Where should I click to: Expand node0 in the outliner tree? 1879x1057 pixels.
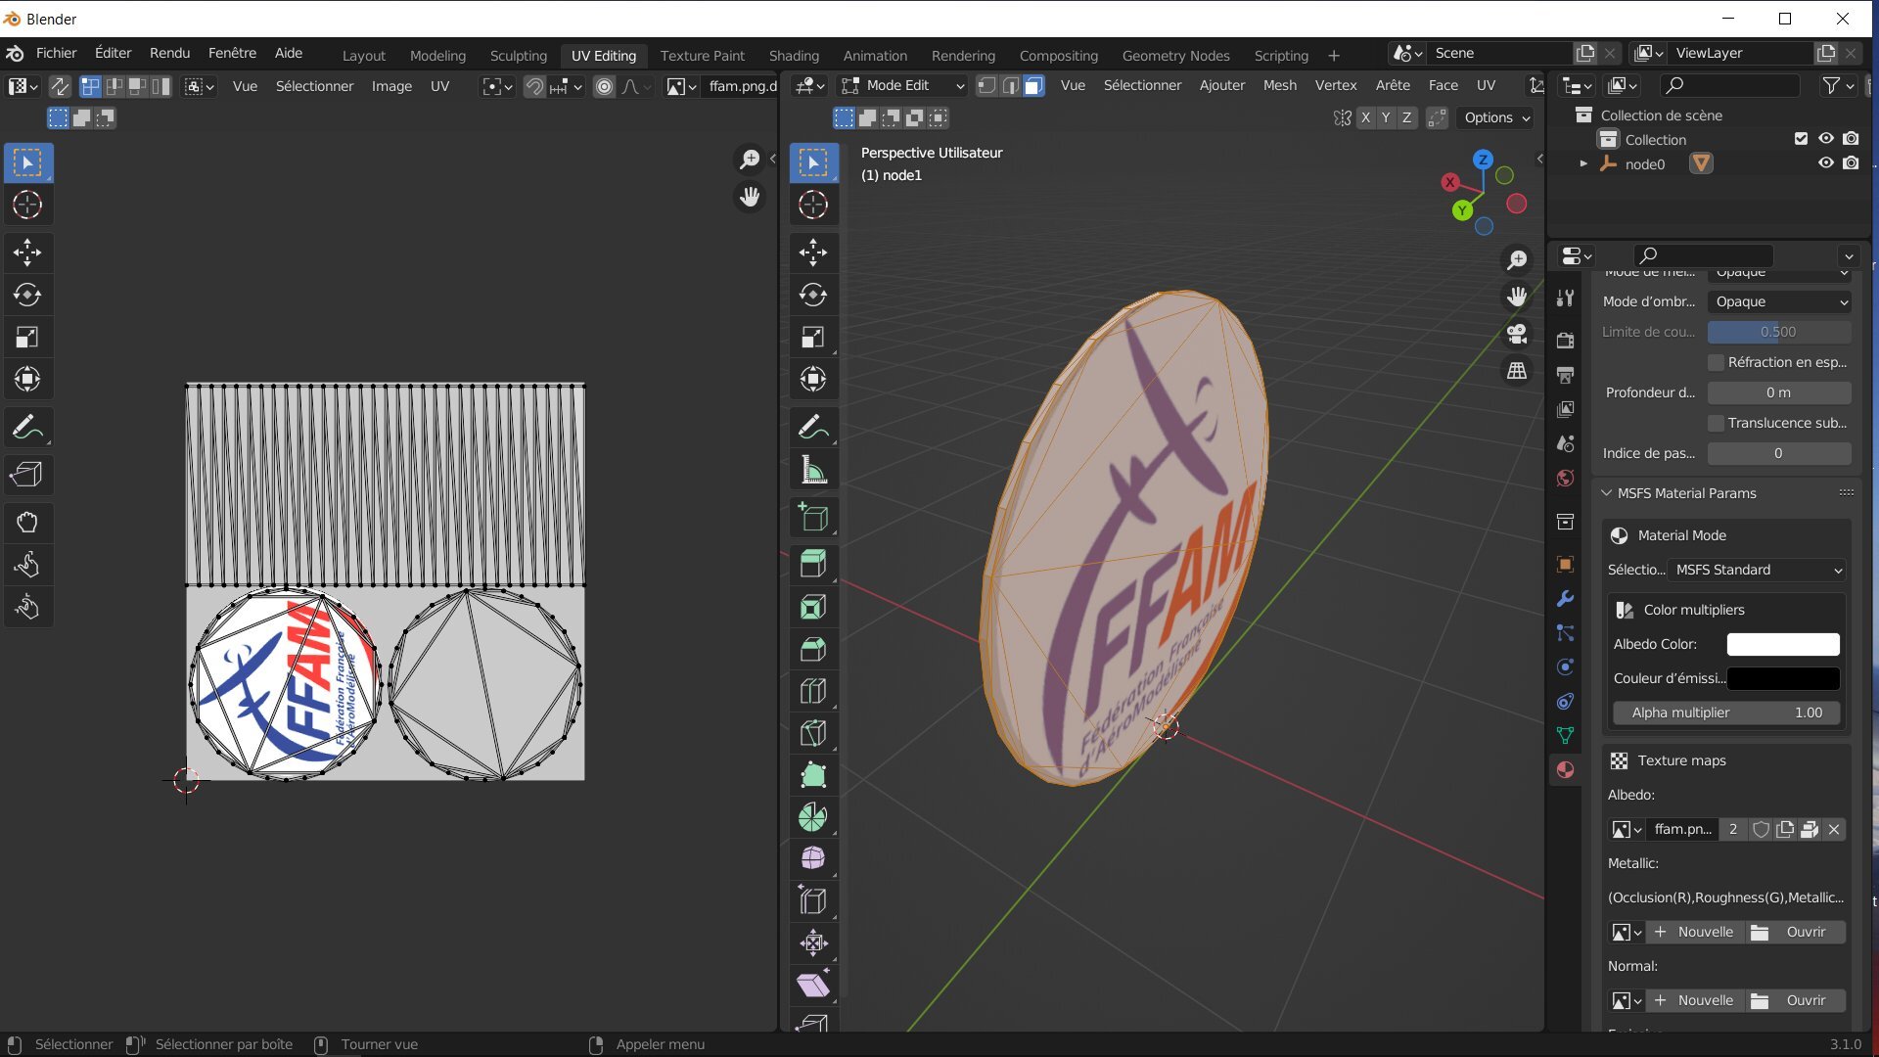click(x=1583, y=164)
